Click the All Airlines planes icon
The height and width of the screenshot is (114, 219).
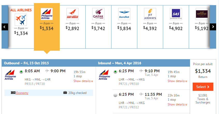21,19
